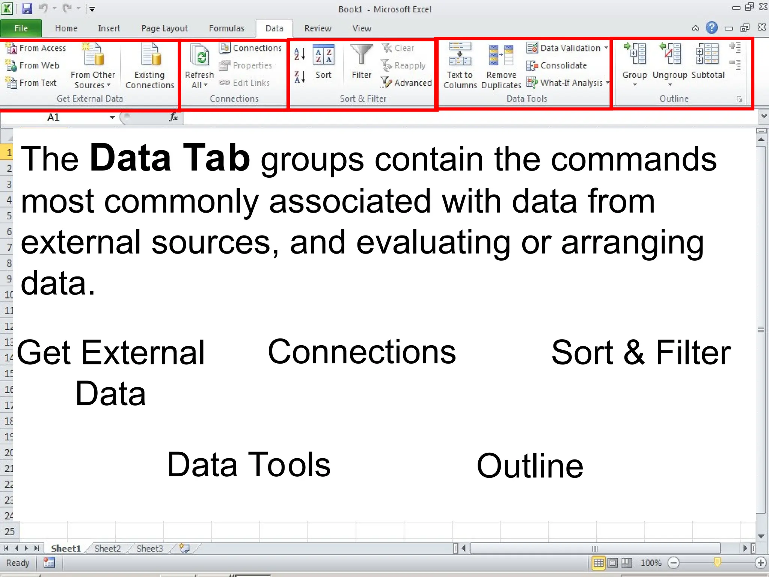Switch to Page Layout view in status bar

point(612,562)
